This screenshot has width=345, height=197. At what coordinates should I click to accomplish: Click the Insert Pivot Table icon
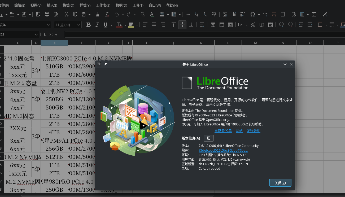tap(243, 14)
